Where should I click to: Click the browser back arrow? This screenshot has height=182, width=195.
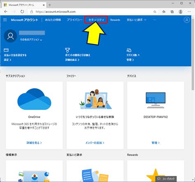[6, 12]
